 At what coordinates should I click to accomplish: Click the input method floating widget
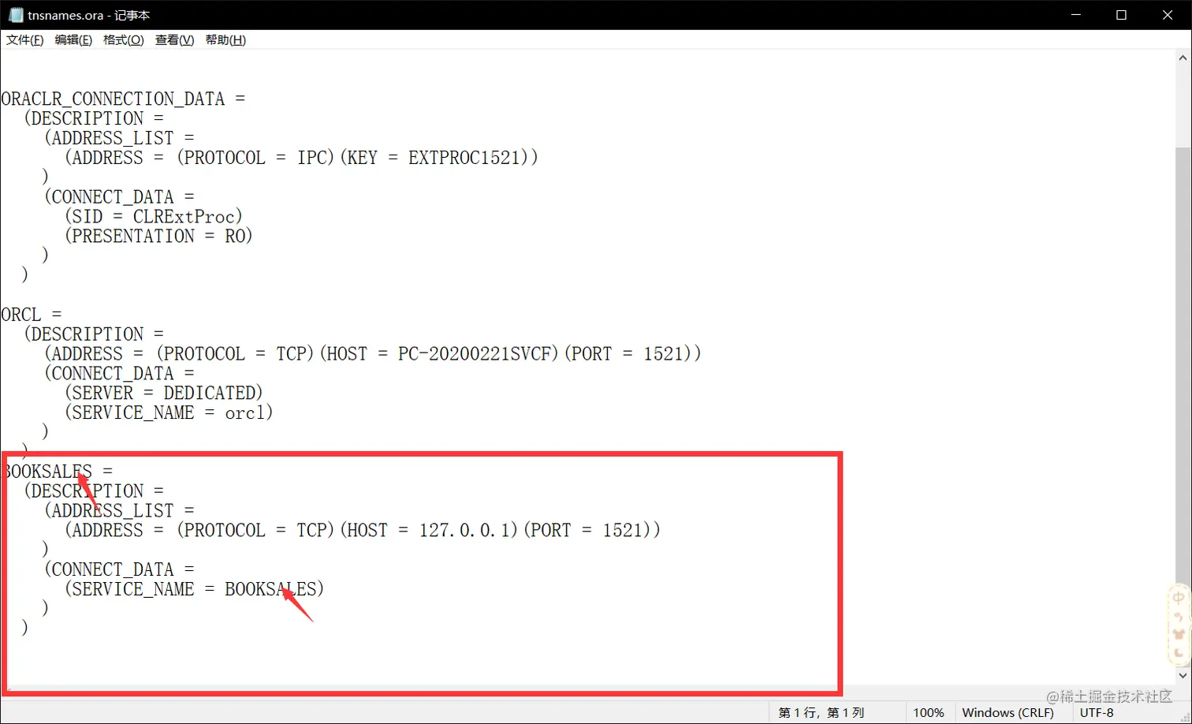coord(1179,625)
